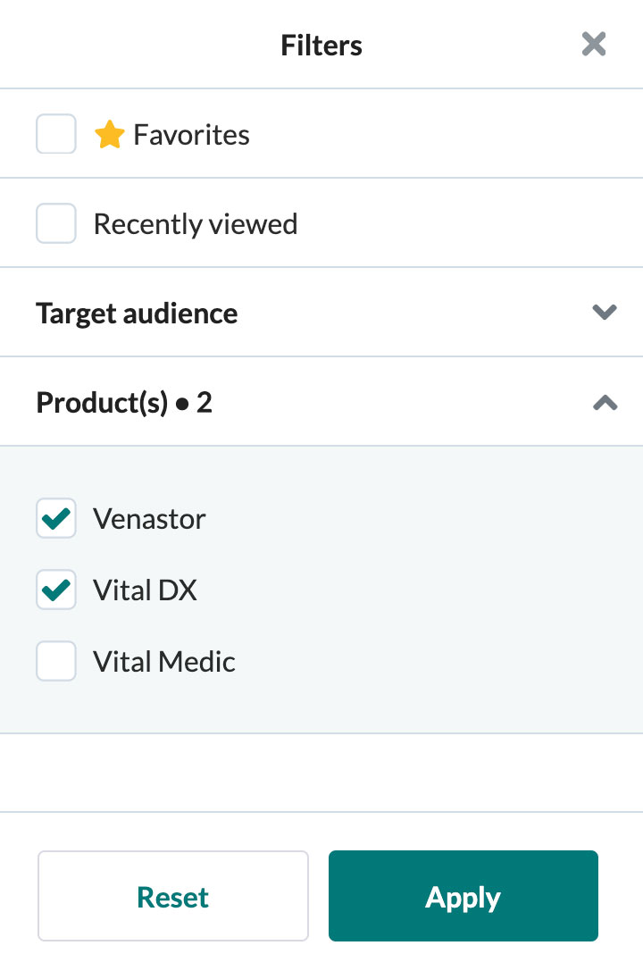Click the Favorites label text

point(192,135)
